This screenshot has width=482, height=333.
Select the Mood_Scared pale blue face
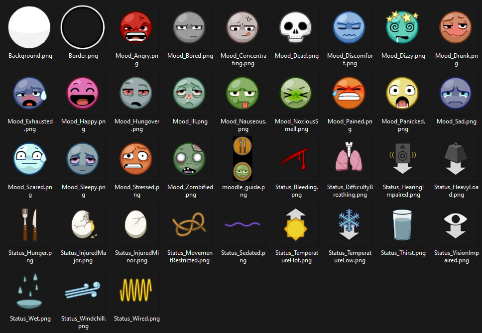coord(29,159)
